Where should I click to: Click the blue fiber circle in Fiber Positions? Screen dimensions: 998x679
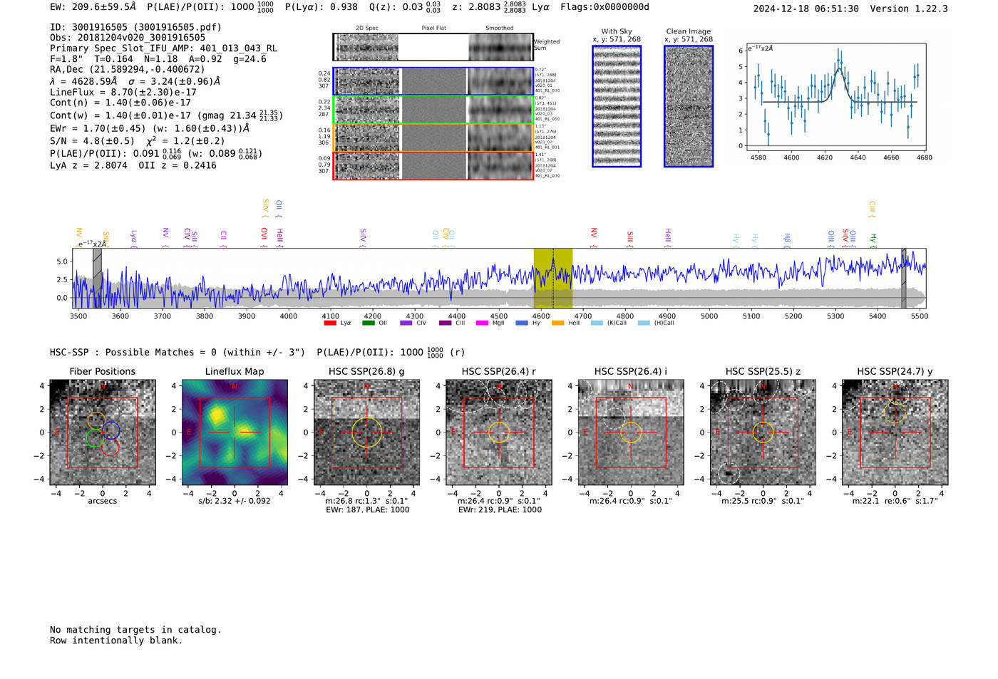[x=110, y=430]
